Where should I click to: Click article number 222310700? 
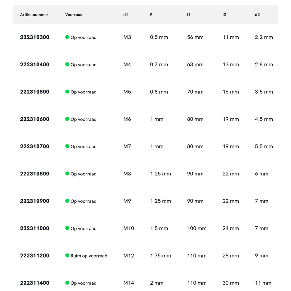click(35, 146)
